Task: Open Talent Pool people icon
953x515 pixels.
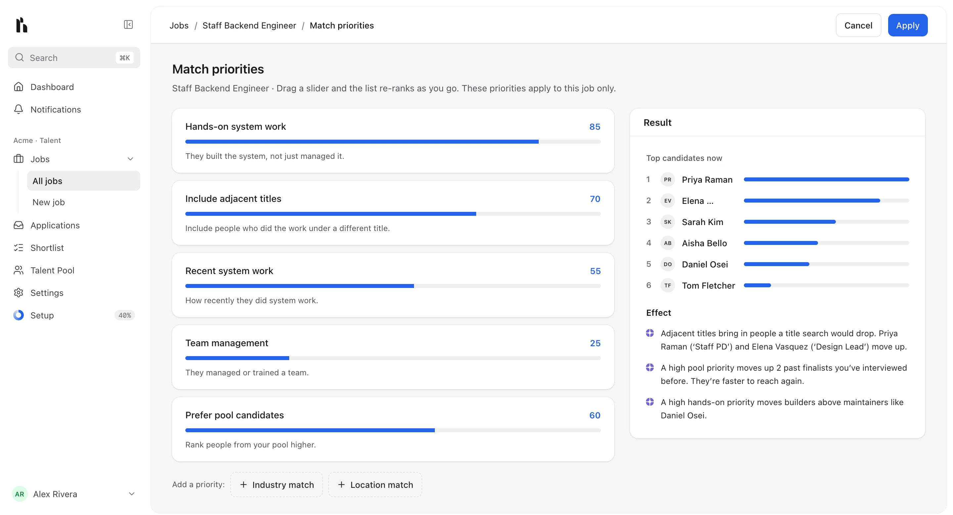Action: pyautogui.click(x=19, y=270)
